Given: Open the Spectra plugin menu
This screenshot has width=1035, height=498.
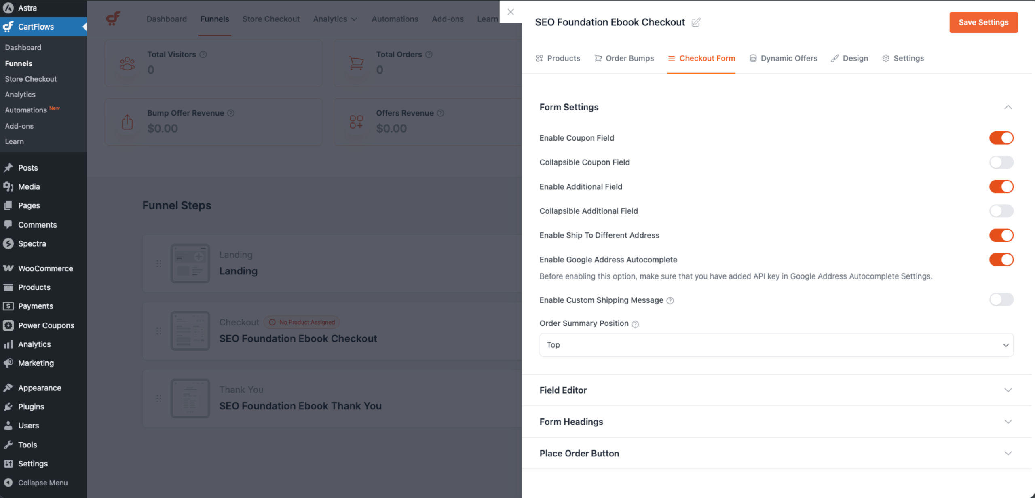Looking at the screenshot, I should click(x=32, y=243).
